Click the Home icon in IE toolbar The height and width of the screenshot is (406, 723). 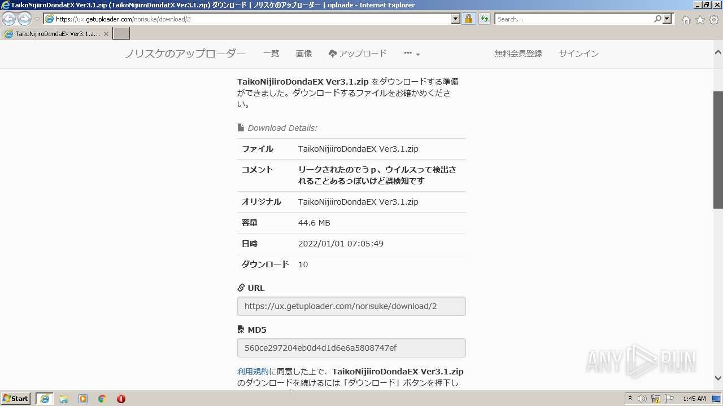tap(686, 20)
